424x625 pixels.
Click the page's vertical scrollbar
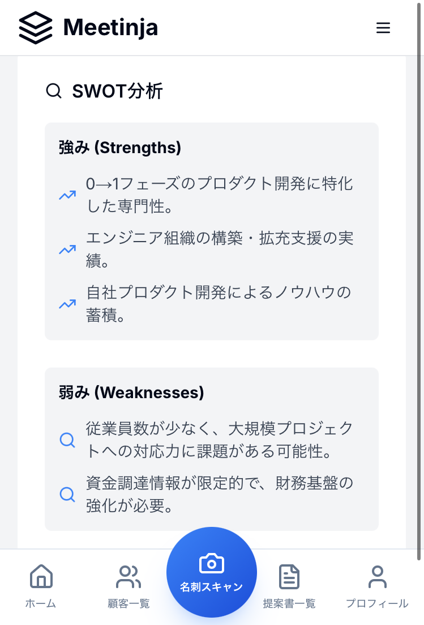coord(419,284)
